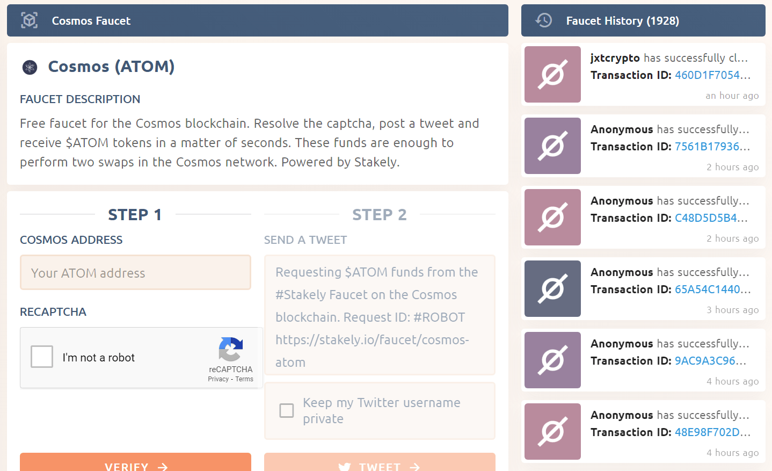Click the Faucet History clock icon
This screenshot has width=772, height=471.
coord(544,20)
